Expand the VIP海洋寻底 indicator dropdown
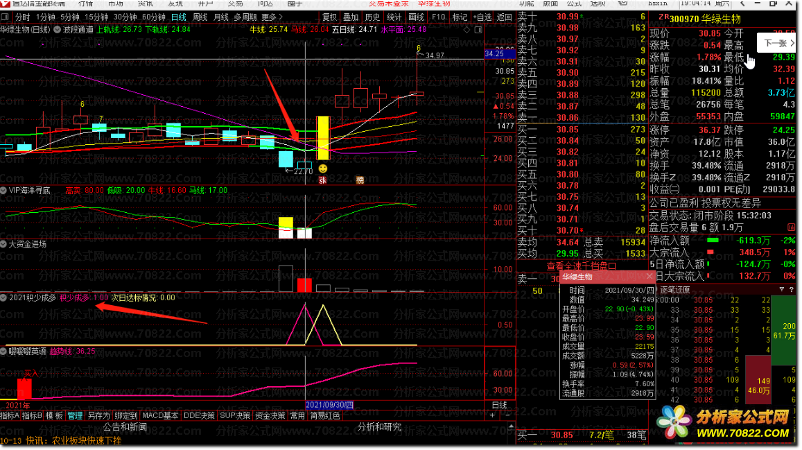Viewport: 802px width, 450px height. click(3, 190)
